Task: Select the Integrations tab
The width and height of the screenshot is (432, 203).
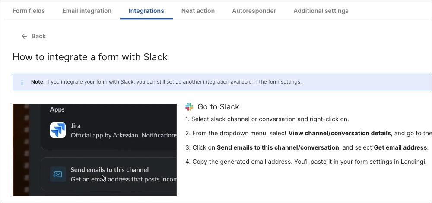Action: [146, 11]
